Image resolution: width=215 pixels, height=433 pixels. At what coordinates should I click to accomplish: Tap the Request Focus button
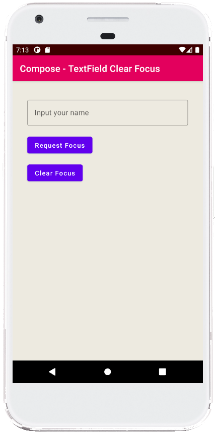(x=60, y=145)
